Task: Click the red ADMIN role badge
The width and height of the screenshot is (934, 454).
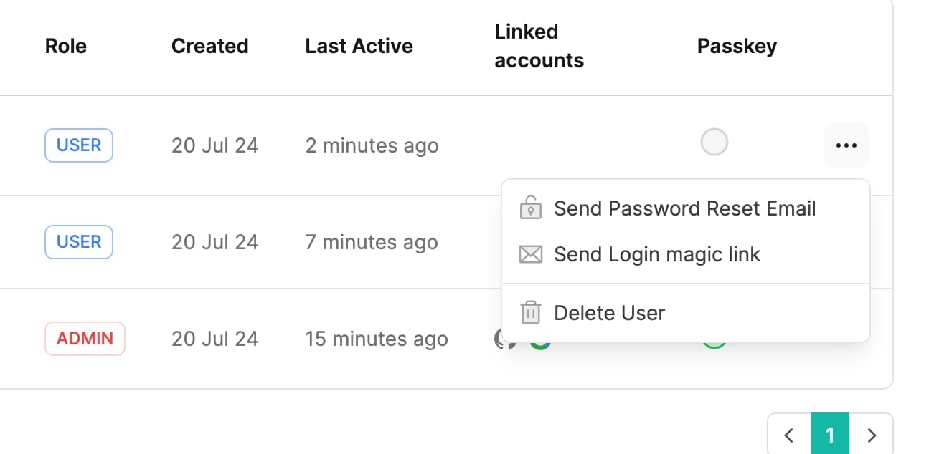Action: [85, 339]
